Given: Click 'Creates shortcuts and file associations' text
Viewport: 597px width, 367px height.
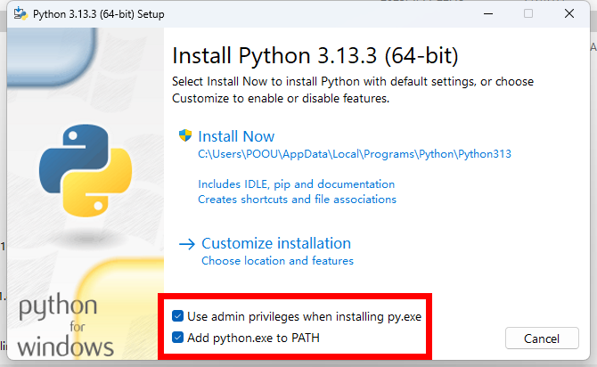Looking at the screenshot, I should coord(297,200).
